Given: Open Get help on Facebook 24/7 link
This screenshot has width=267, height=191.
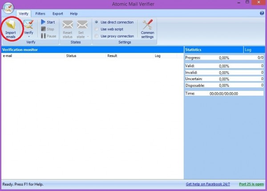Looking at the screenshot, I should click(208, 184).
